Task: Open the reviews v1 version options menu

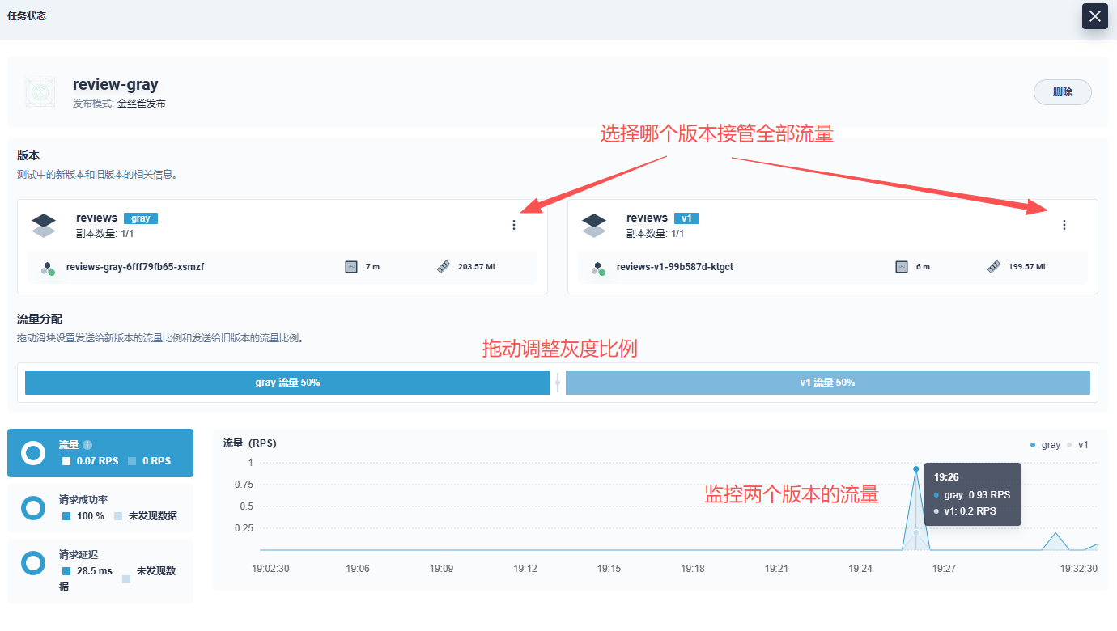Action: 1064,225
